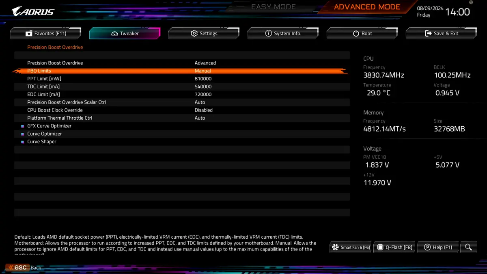Change the Precision Boost Overdrive Advanced value
Screen dimensions: 487x274
coord(205,63)
